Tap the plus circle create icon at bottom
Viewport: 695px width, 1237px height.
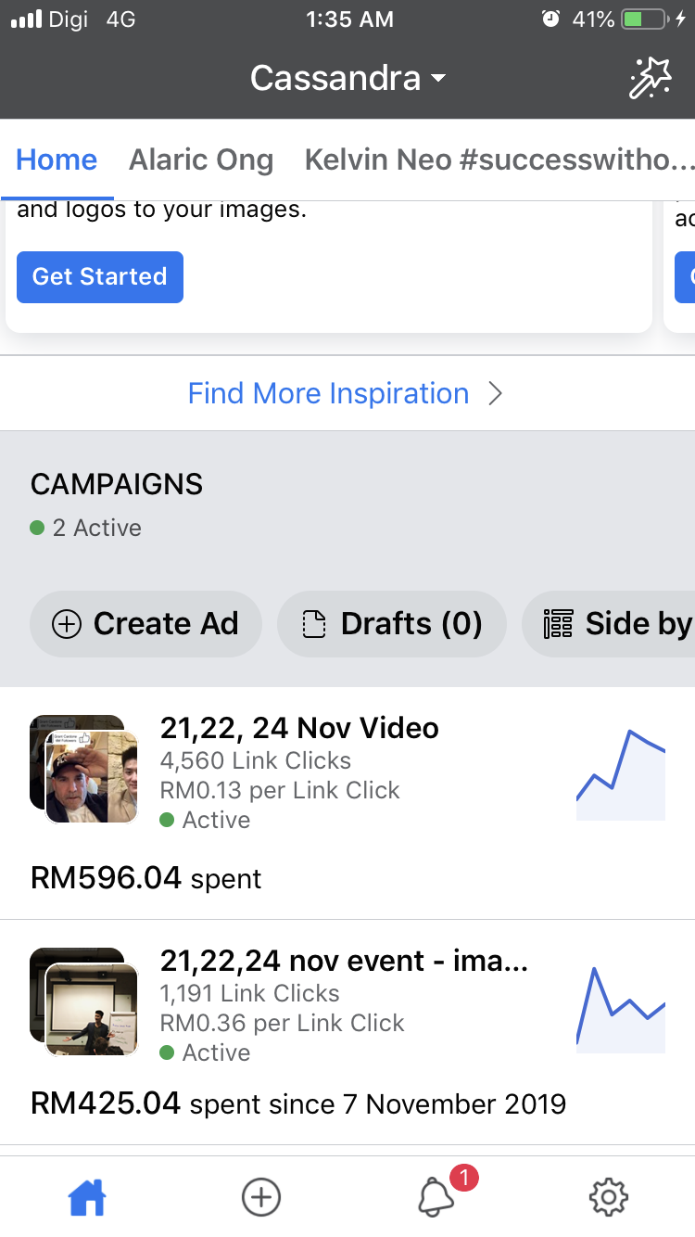coord(260,1197)
